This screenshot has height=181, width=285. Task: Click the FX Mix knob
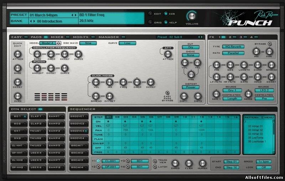[256, 51]
